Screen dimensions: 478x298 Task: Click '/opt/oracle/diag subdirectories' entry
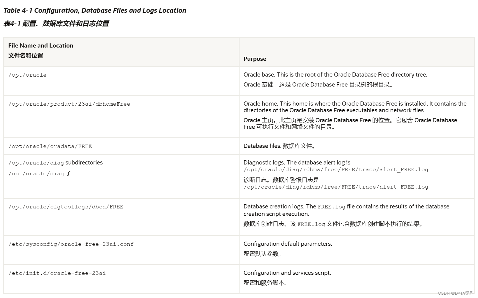[x=56, y=163]
